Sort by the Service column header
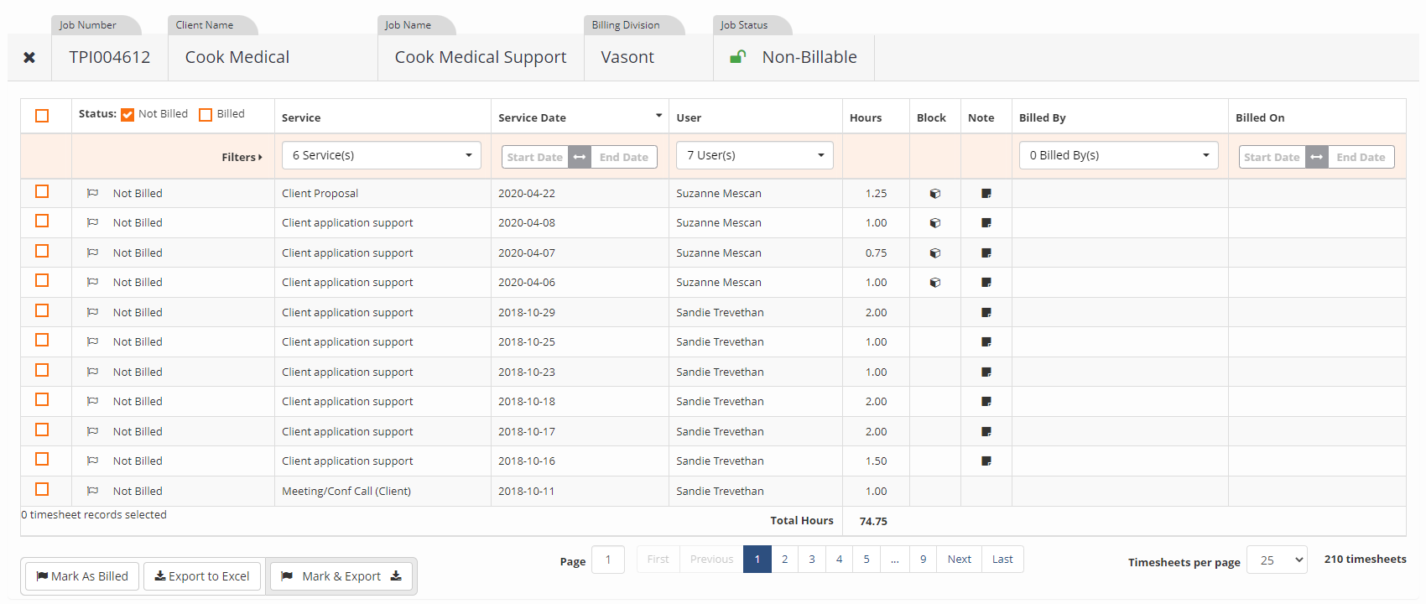Viewport: 1426px width, 604px height. tap(301, 117)
